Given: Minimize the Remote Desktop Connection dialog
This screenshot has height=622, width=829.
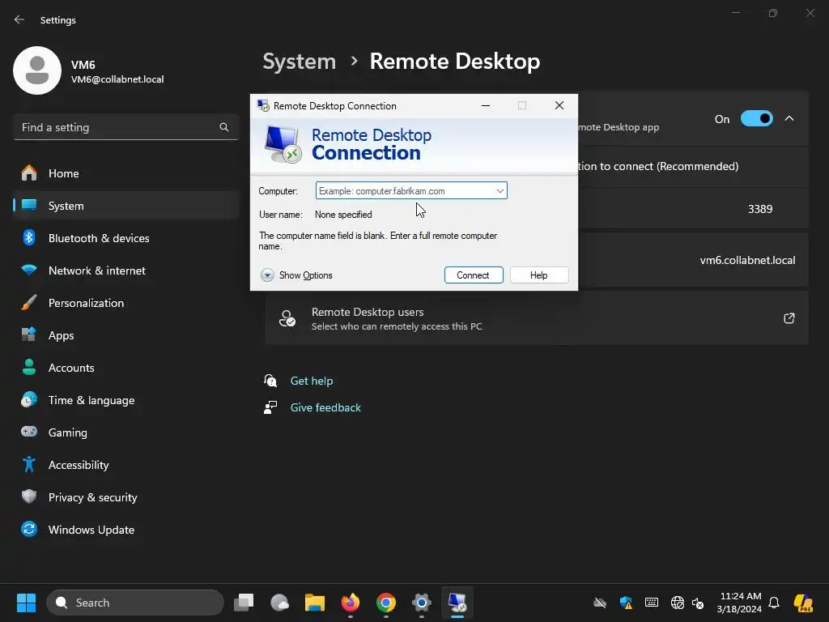Looking at the screenshot, I should point(486,106).
